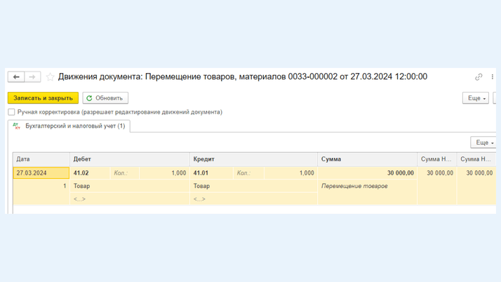Open the three-dot options menu
The width and height of the screenshot is (501, 282).
[x=492, y=76]
